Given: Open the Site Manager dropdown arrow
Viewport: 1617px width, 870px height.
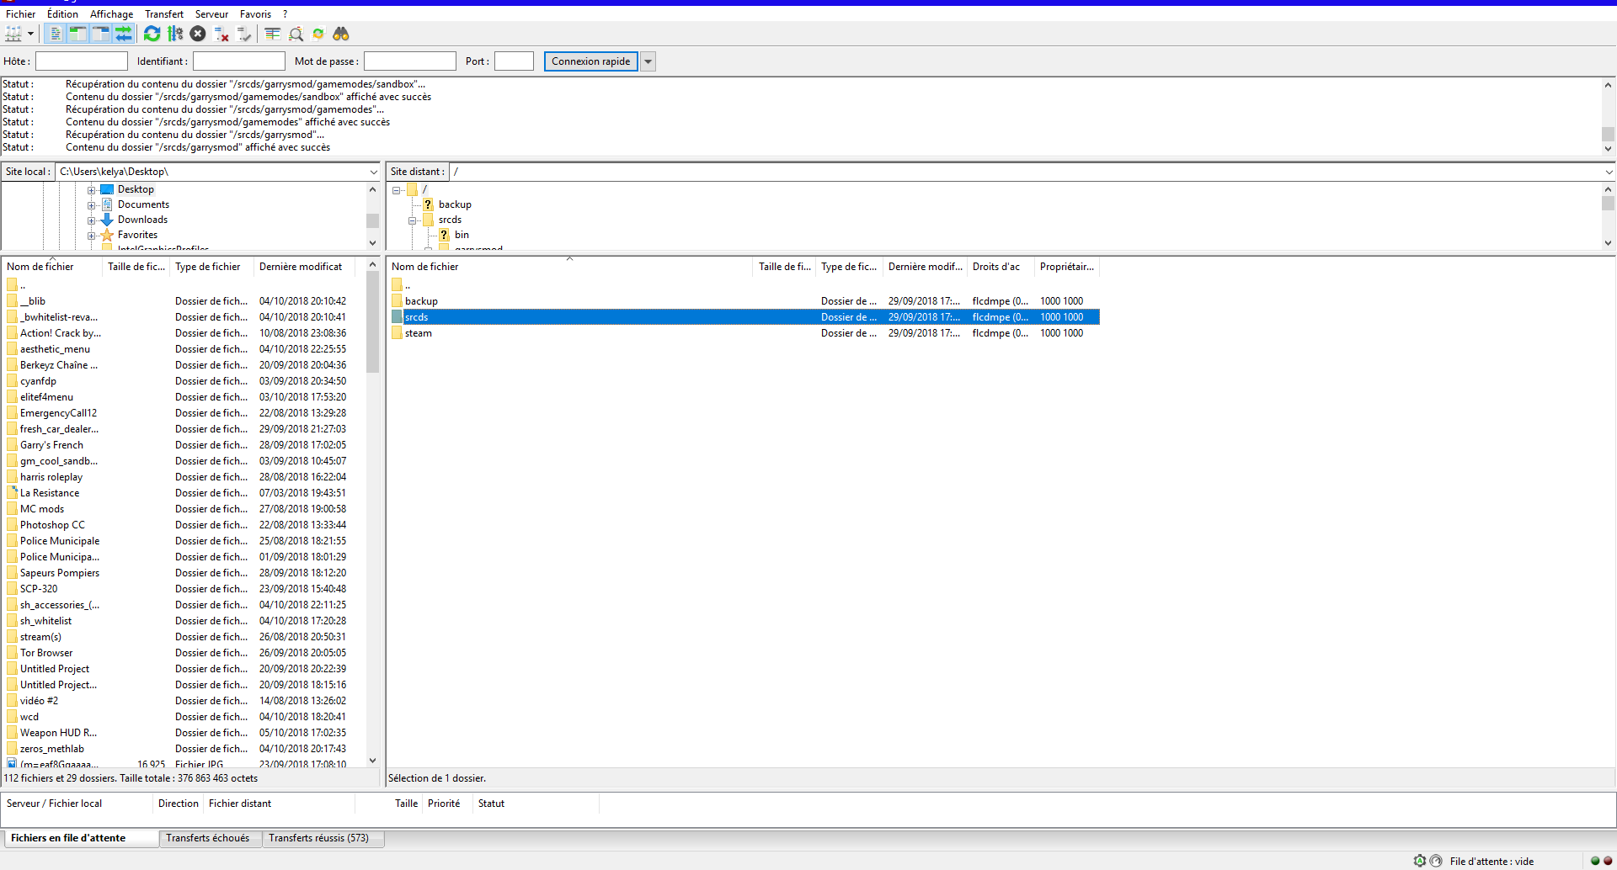Looking at the screenshot, I should [30, 34].
